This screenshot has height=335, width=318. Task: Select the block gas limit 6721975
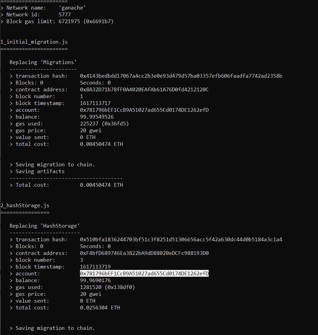(x=68, y=21)
